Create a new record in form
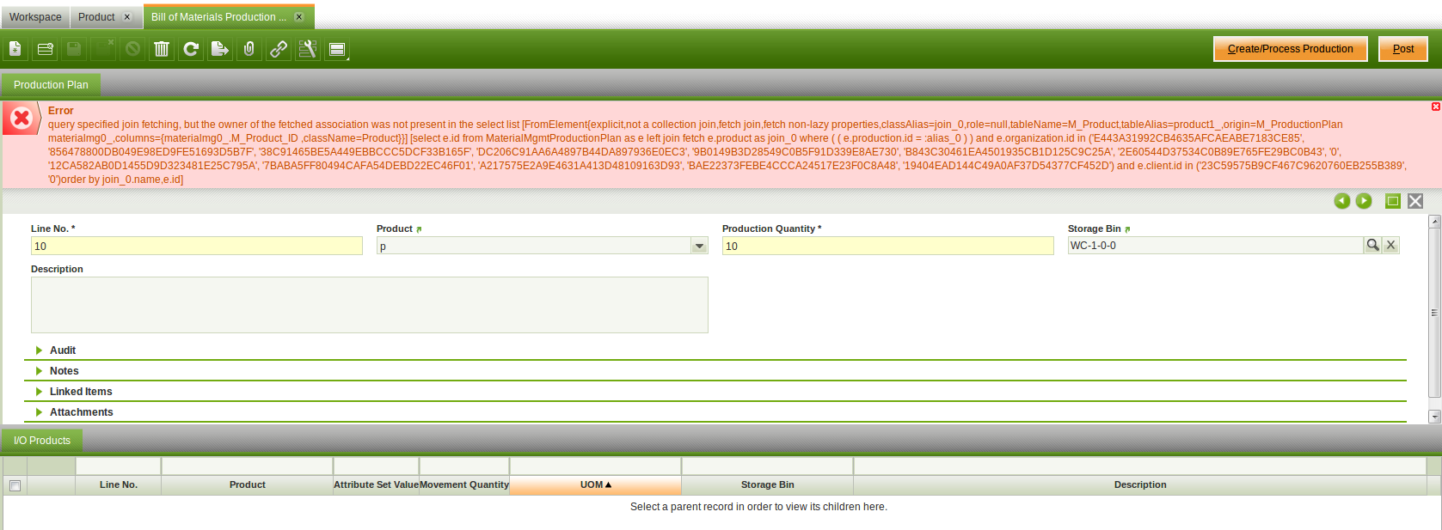 click(15, 49)
